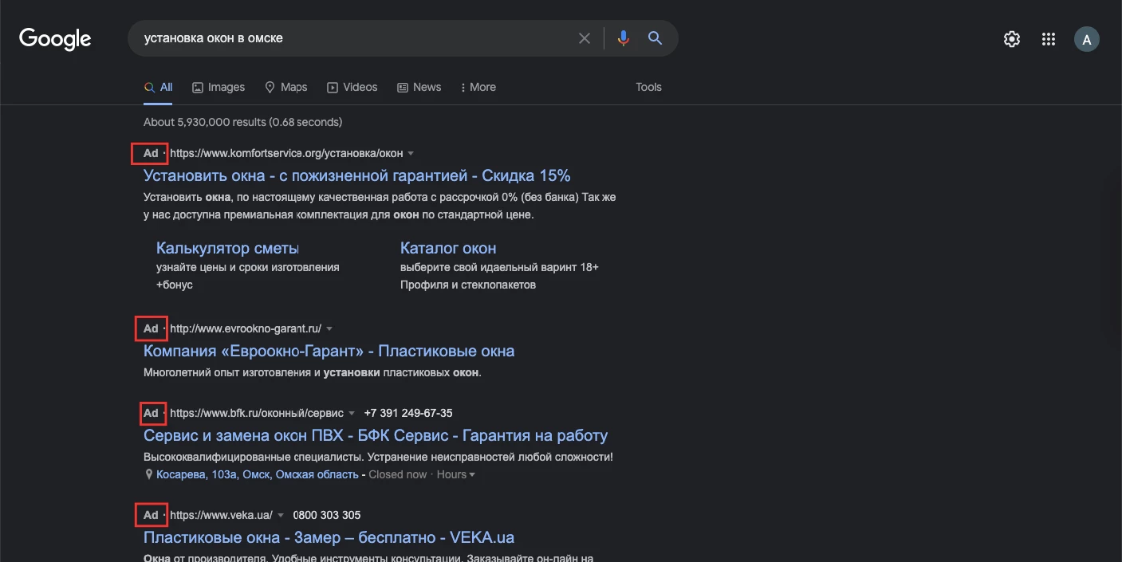The width and height of the screenshot is (1122, 562).
Task: Select the All results tab
Action: [x=158, y=87]
